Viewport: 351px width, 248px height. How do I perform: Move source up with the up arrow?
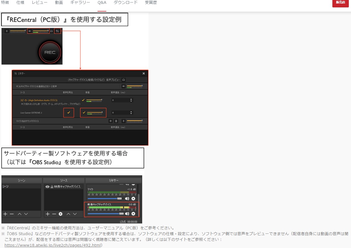pyautogui.click(x=69, y=214)
